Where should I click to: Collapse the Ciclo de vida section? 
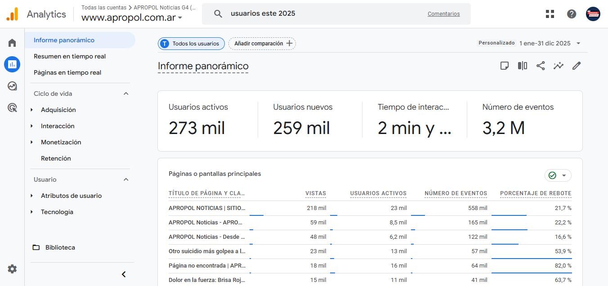[125, 94]
